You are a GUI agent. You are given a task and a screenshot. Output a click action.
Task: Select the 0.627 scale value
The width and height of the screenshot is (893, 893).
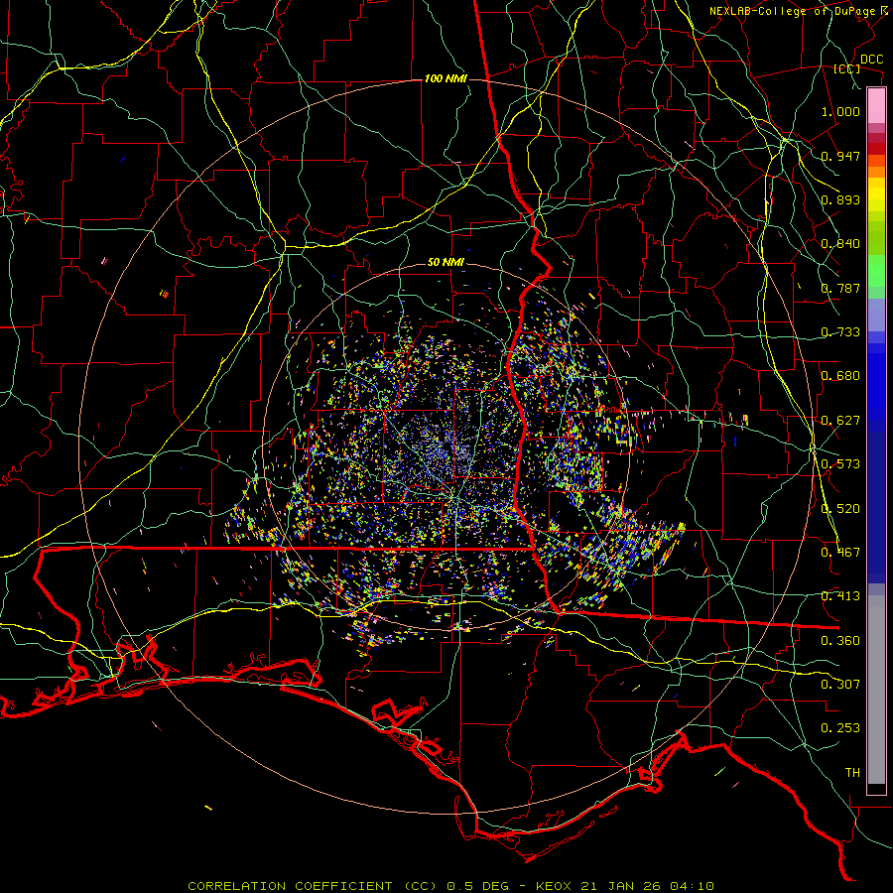(x=840, y=421)
